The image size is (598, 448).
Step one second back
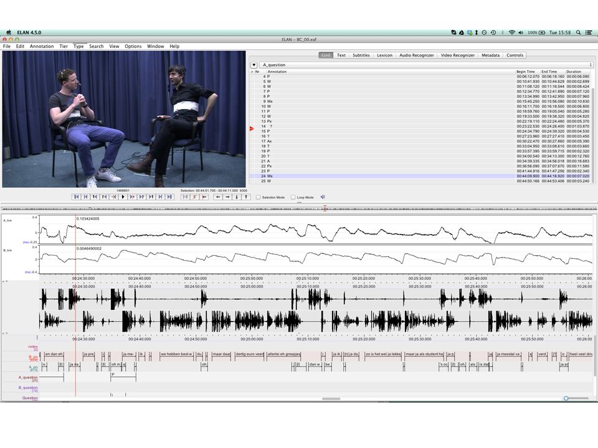(95, 197)
